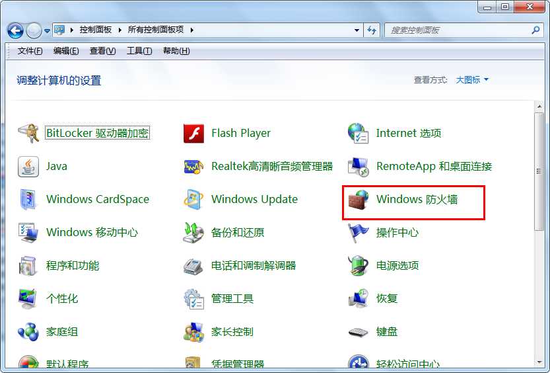
Task: Click the computer icon in address bar
Action: tap(59, 30)
